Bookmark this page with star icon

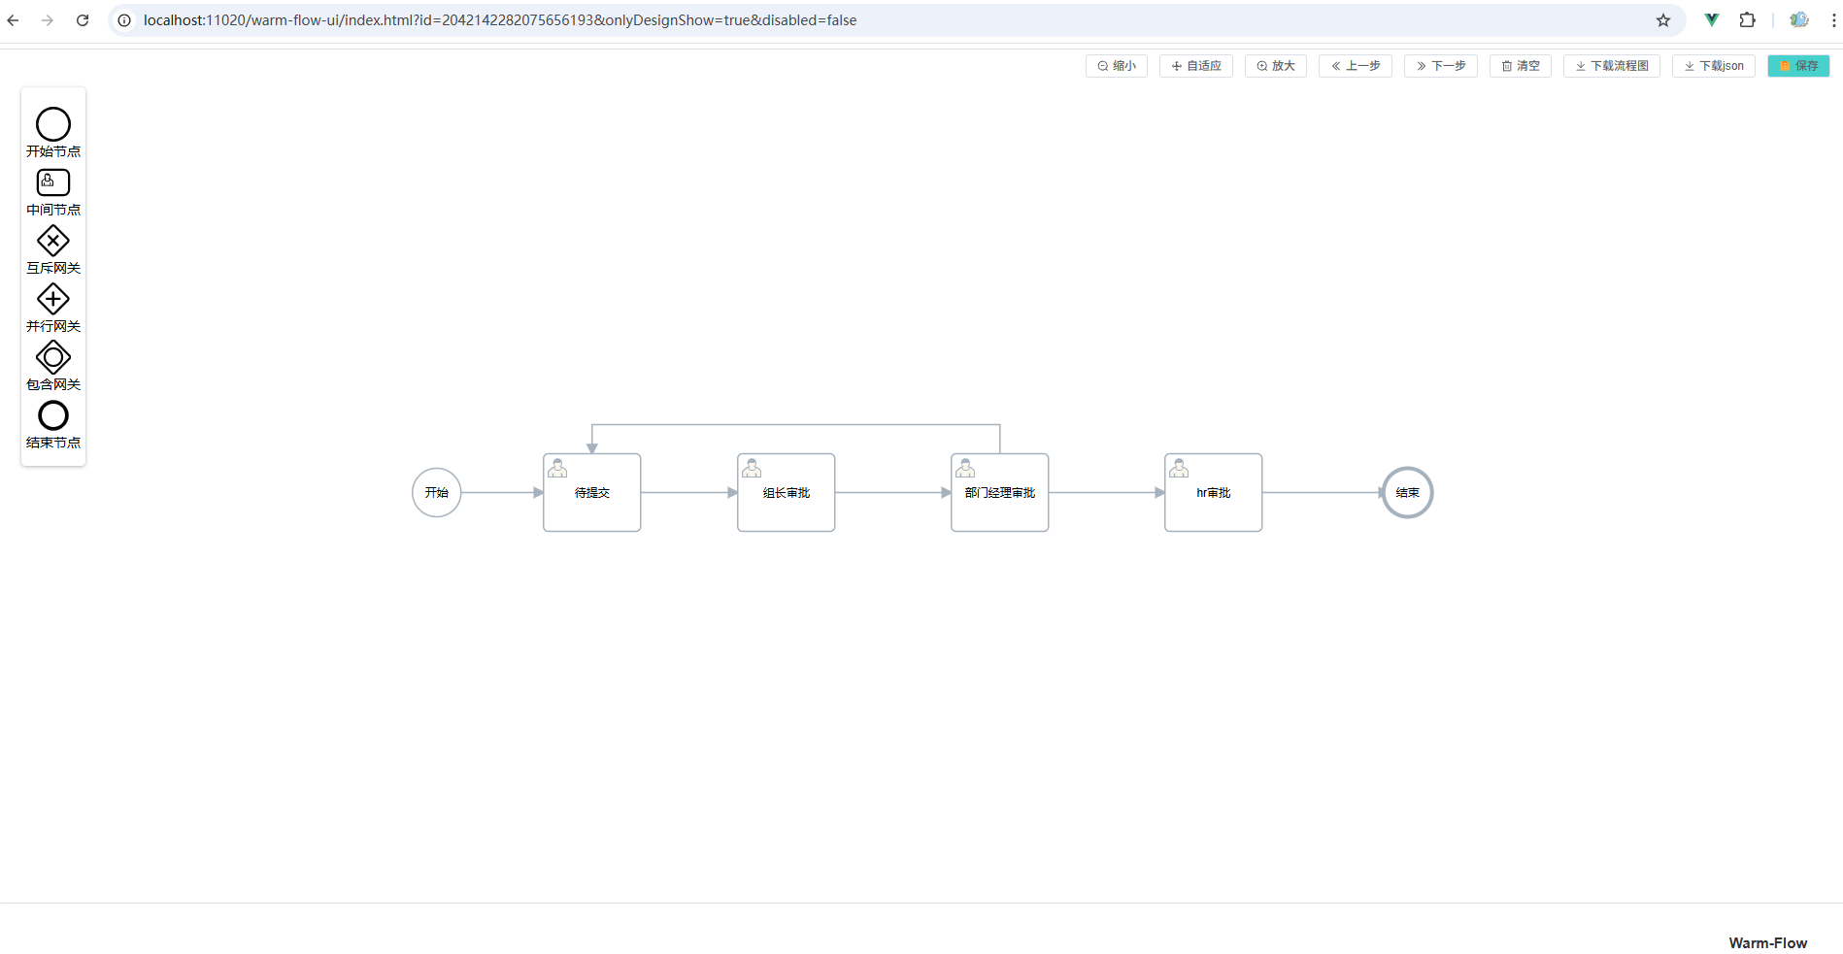(x=1662, y=20)
